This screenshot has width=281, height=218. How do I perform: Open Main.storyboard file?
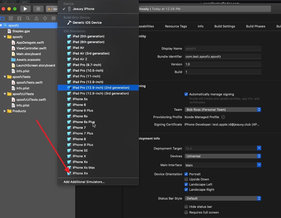(x=28, y=54)
